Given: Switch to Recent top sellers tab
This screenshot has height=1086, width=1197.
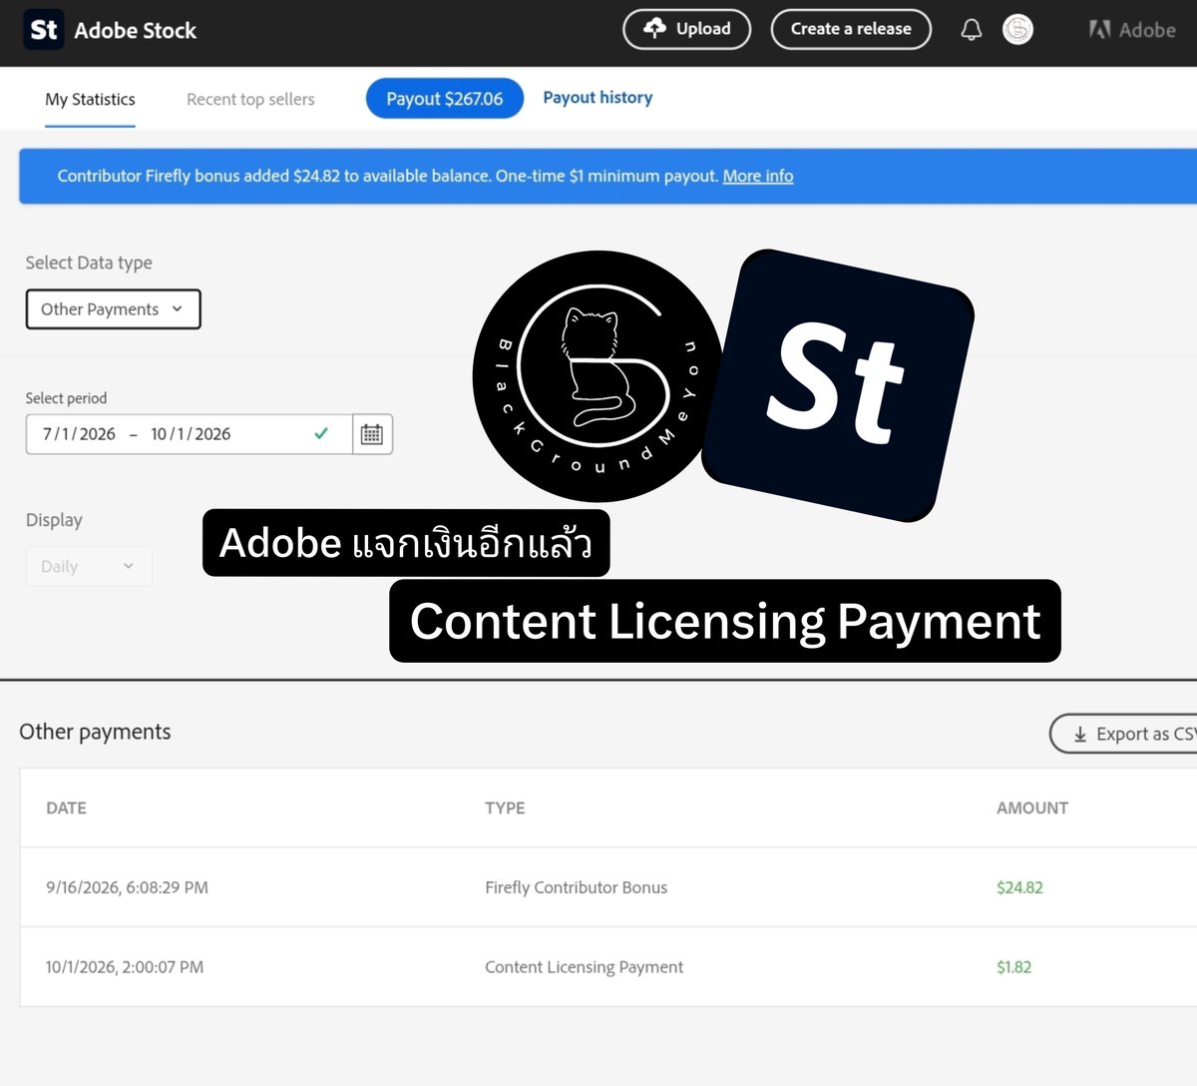Looking at the screenshot, I should pyautogui.click(x=250, y=99).
